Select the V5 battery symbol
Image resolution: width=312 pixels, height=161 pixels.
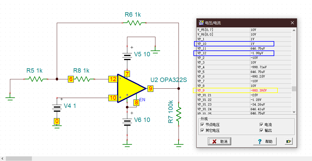tap(127, 56)
